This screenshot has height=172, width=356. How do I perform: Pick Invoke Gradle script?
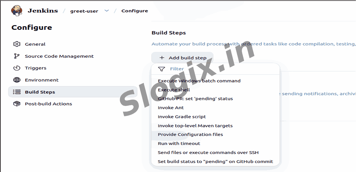(182, 117)
